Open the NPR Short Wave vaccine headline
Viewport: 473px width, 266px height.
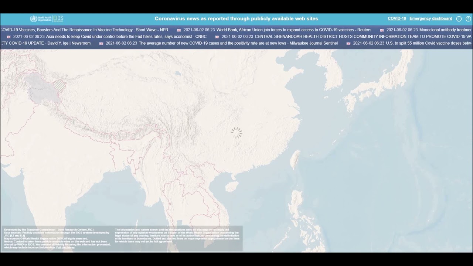point(85,30)
